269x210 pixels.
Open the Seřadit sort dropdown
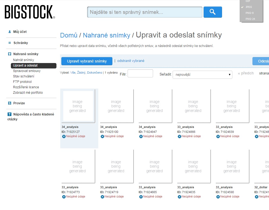tap(202, 75)
